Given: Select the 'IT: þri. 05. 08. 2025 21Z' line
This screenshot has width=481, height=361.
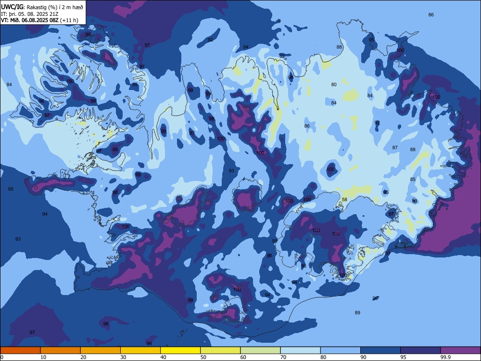Looking at the screenshot, I should [x=29, y=14].
